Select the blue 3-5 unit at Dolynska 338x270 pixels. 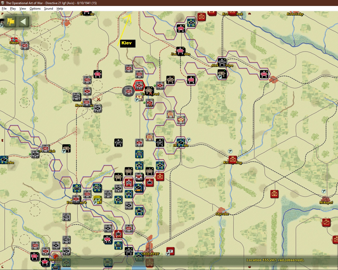click(x=181, y=143)
